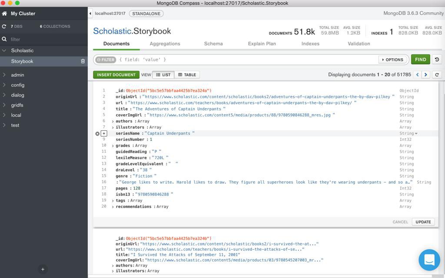445x278 pixels.
Task: Open seriesName type dropdown (String)
Action: point(408,133)
